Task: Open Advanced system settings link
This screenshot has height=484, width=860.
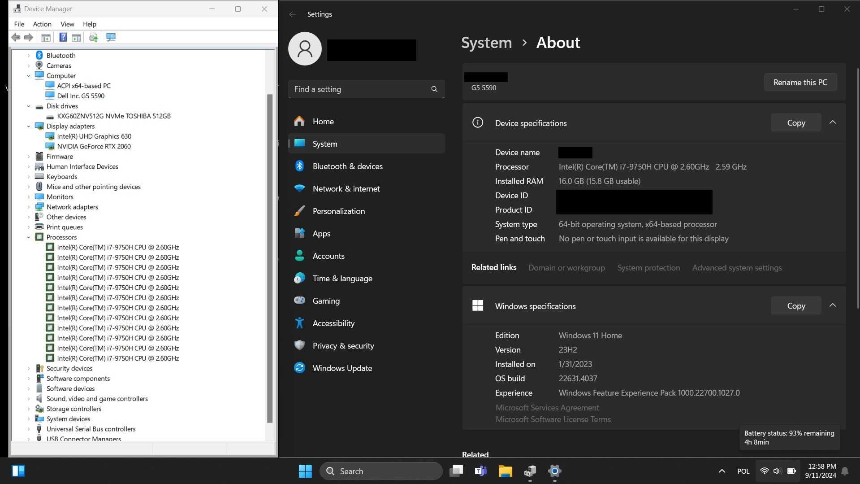Action: (x=737, y=268)
